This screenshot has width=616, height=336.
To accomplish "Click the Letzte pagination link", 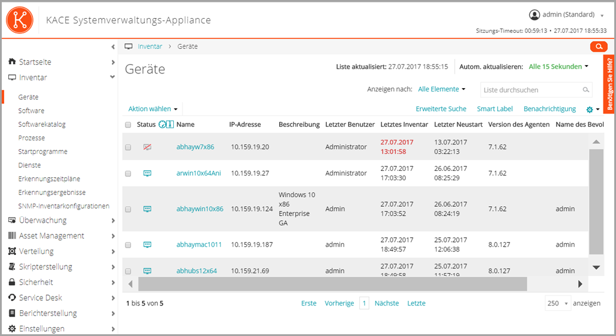I will [x=416, y=303].
